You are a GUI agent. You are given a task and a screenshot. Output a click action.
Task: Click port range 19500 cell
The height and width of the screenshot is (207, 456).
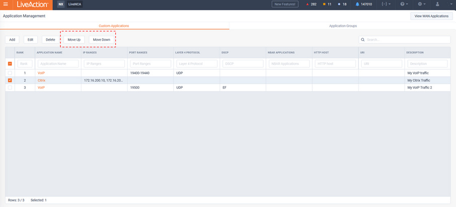(x=135, y=87)
